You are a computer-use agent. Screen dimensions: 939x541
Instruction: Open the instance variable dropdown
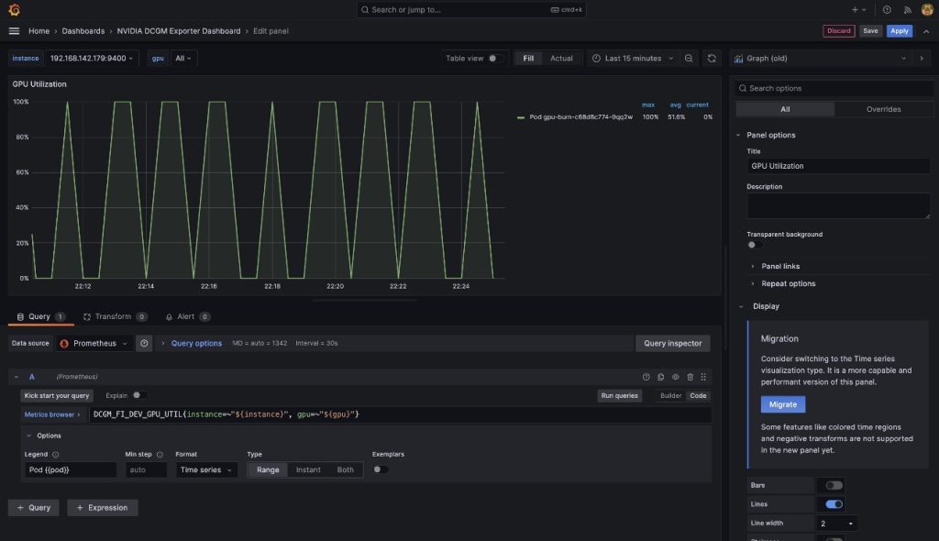[92, 58]
